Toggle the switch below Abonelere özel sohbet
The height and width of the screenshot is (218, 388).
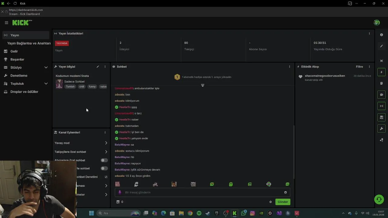coord(104,168)
